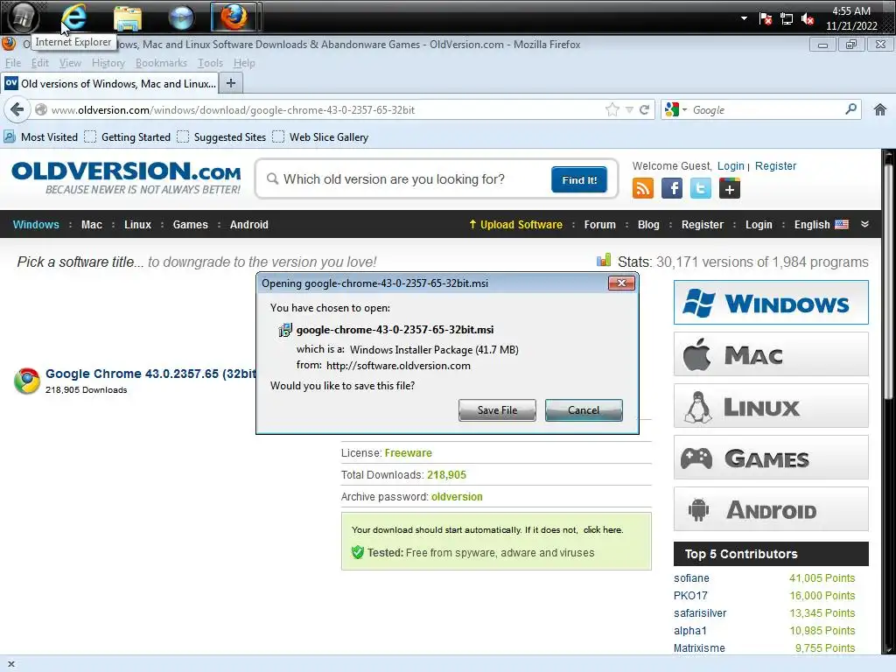Launch Windows Media Player from taskbar
Image resolution: width=896 pixels, height=672 pixels.
(181, 17)
